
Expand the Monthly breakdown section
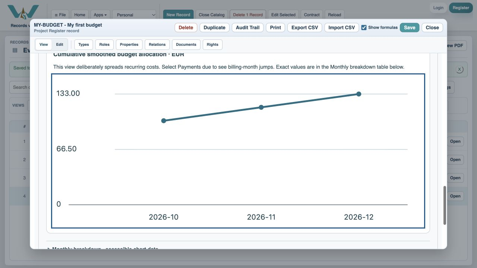pyautogui.click(x=103, y=249)
